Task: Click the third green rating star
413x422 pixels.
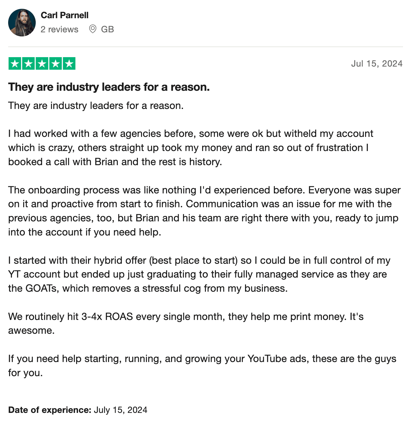Action: coord(42,64)
